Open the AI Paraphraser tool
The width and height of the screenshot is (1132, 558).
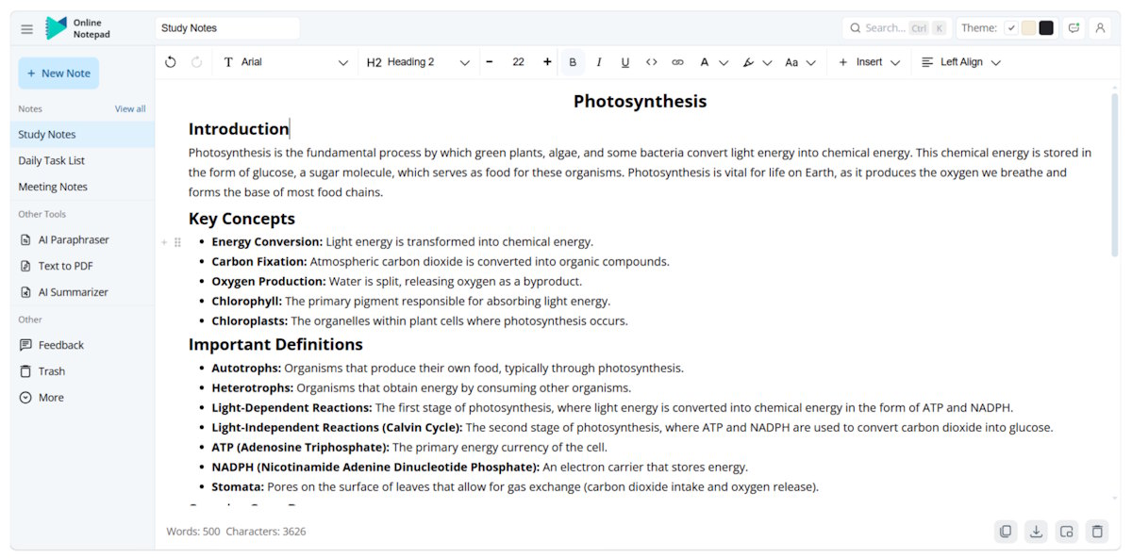point(83,240)
